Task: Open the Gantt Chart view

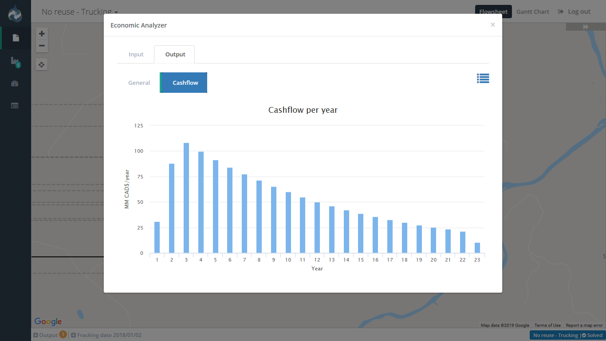Action: [x=532, y=12]
